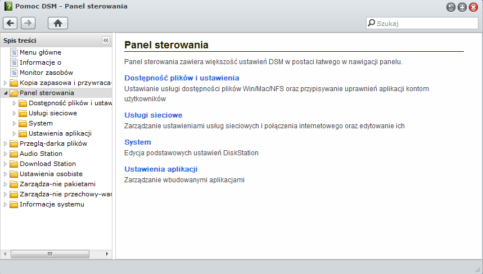Click the sidebar horizontal scrollbar thumb

click(x=50, y=254)
